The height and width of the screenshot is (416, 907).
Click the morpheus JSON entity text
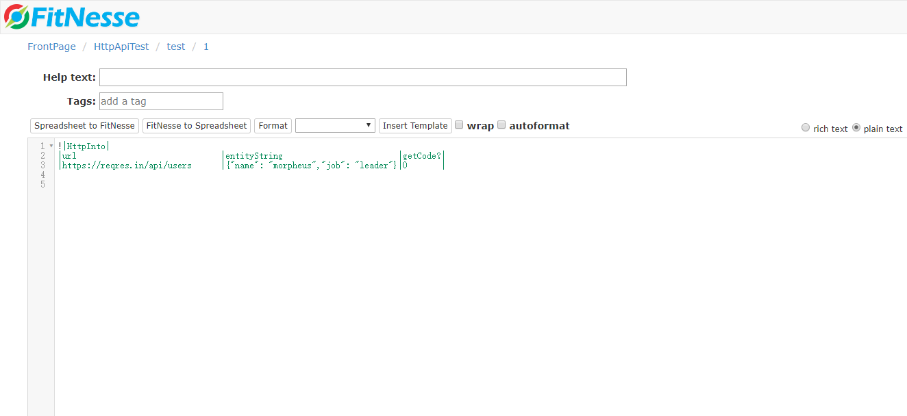[x=311, y=166]
